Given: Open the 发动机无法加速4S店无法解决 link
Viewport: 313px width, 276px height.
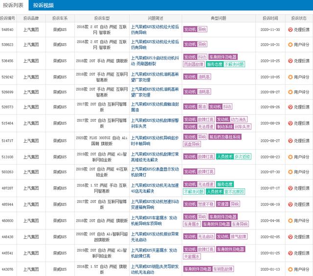Looking at the screenshot, I should 155,188.
